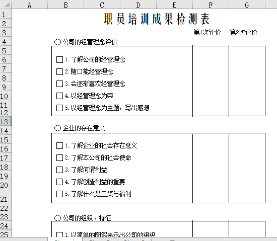
Task: Select row 23 header
Action: (6, 217)
